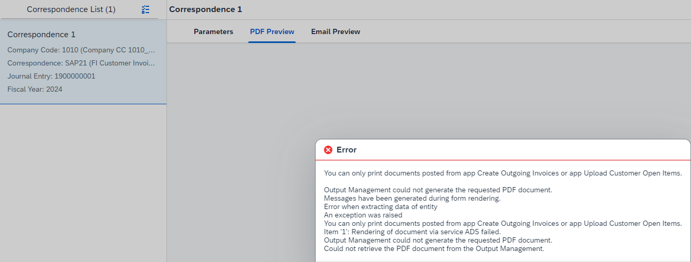Viewport: 691px width, 262px height.
Task: Click the Error dialog title text
Action: coord(347,150)
